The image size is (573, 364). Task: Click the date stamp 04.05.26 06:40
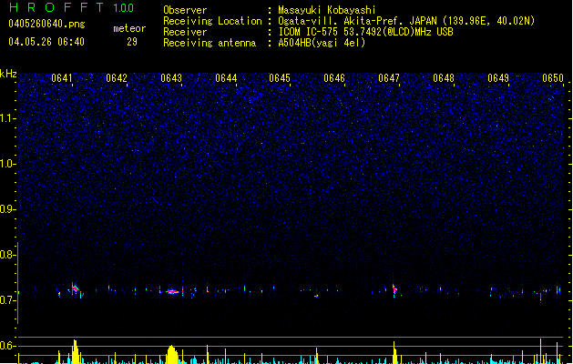click(46, 42)
